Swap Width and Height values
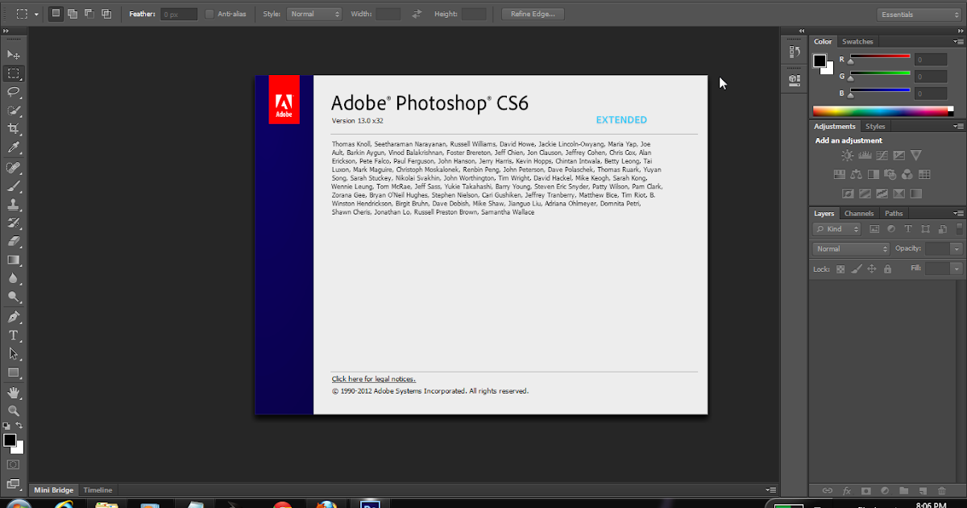 (x=416, y=14)
